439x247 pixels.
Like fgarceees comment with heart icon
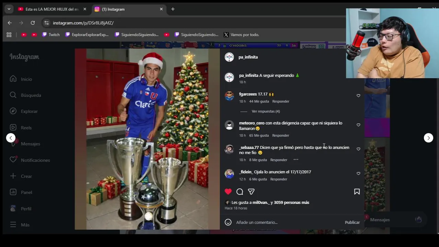[358, 96]
